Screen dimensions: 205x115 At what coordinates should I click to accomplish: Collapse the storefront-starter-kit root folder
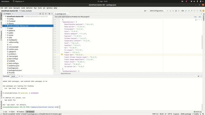pos(4,17)
